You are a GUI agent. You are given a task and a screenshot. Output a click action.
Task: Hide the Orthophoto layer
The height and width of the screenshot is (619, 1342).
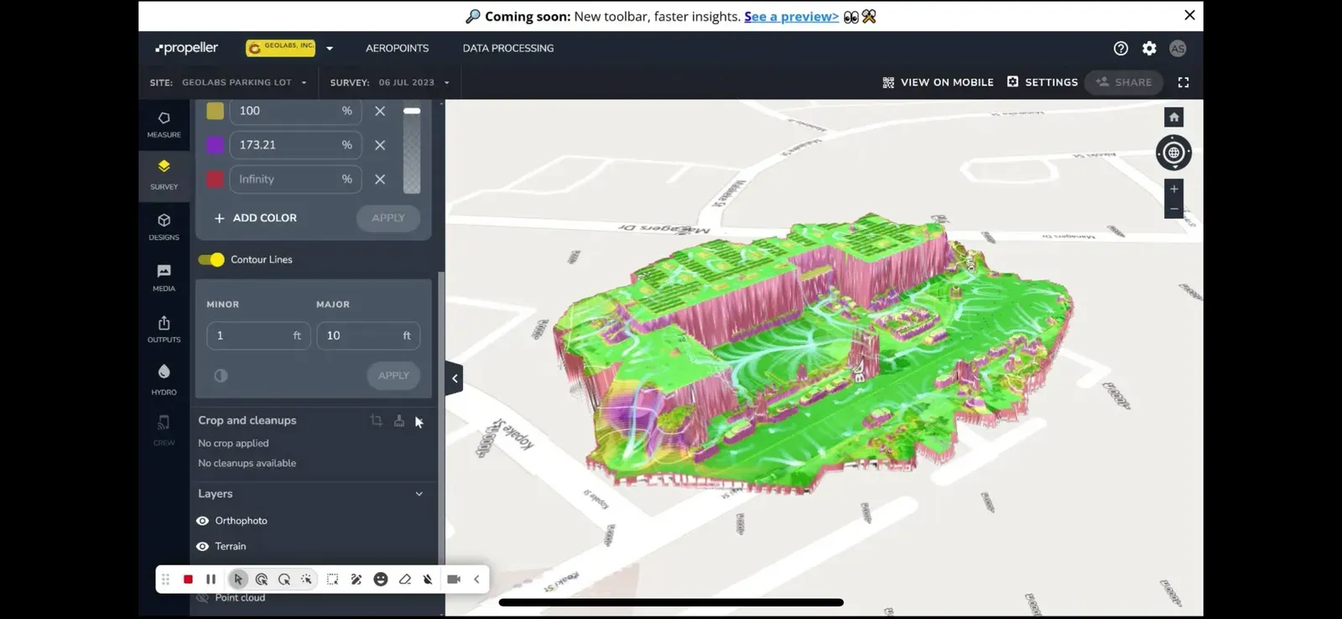[x=202, y=521]
